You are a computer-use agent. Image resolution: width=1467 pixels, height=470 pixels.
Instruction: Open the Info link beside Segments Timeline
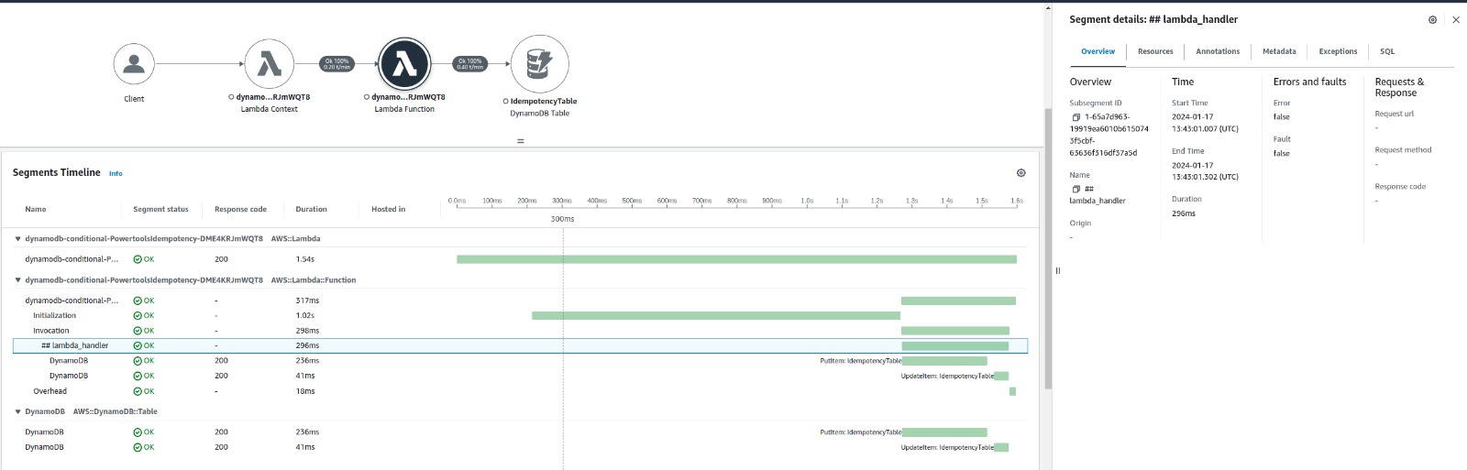coord(116,174)
